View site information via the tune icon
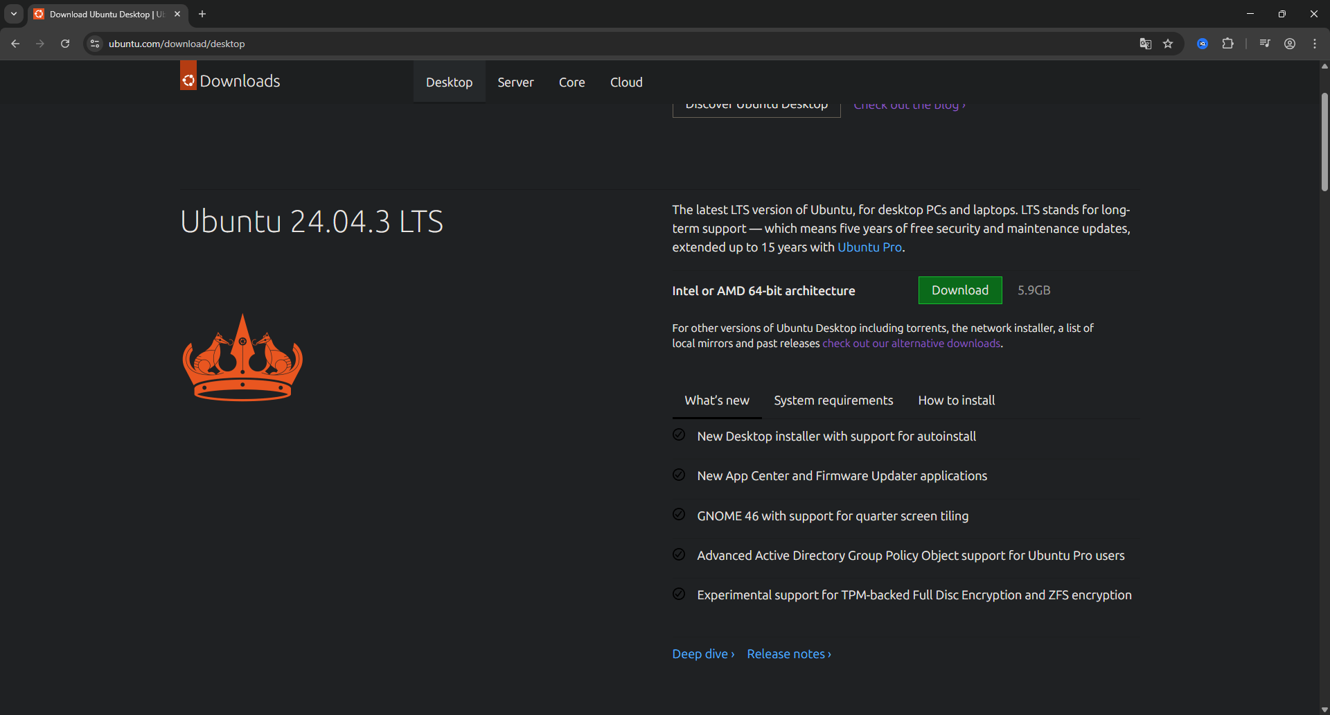1330x715 pixels. point(94,43)
